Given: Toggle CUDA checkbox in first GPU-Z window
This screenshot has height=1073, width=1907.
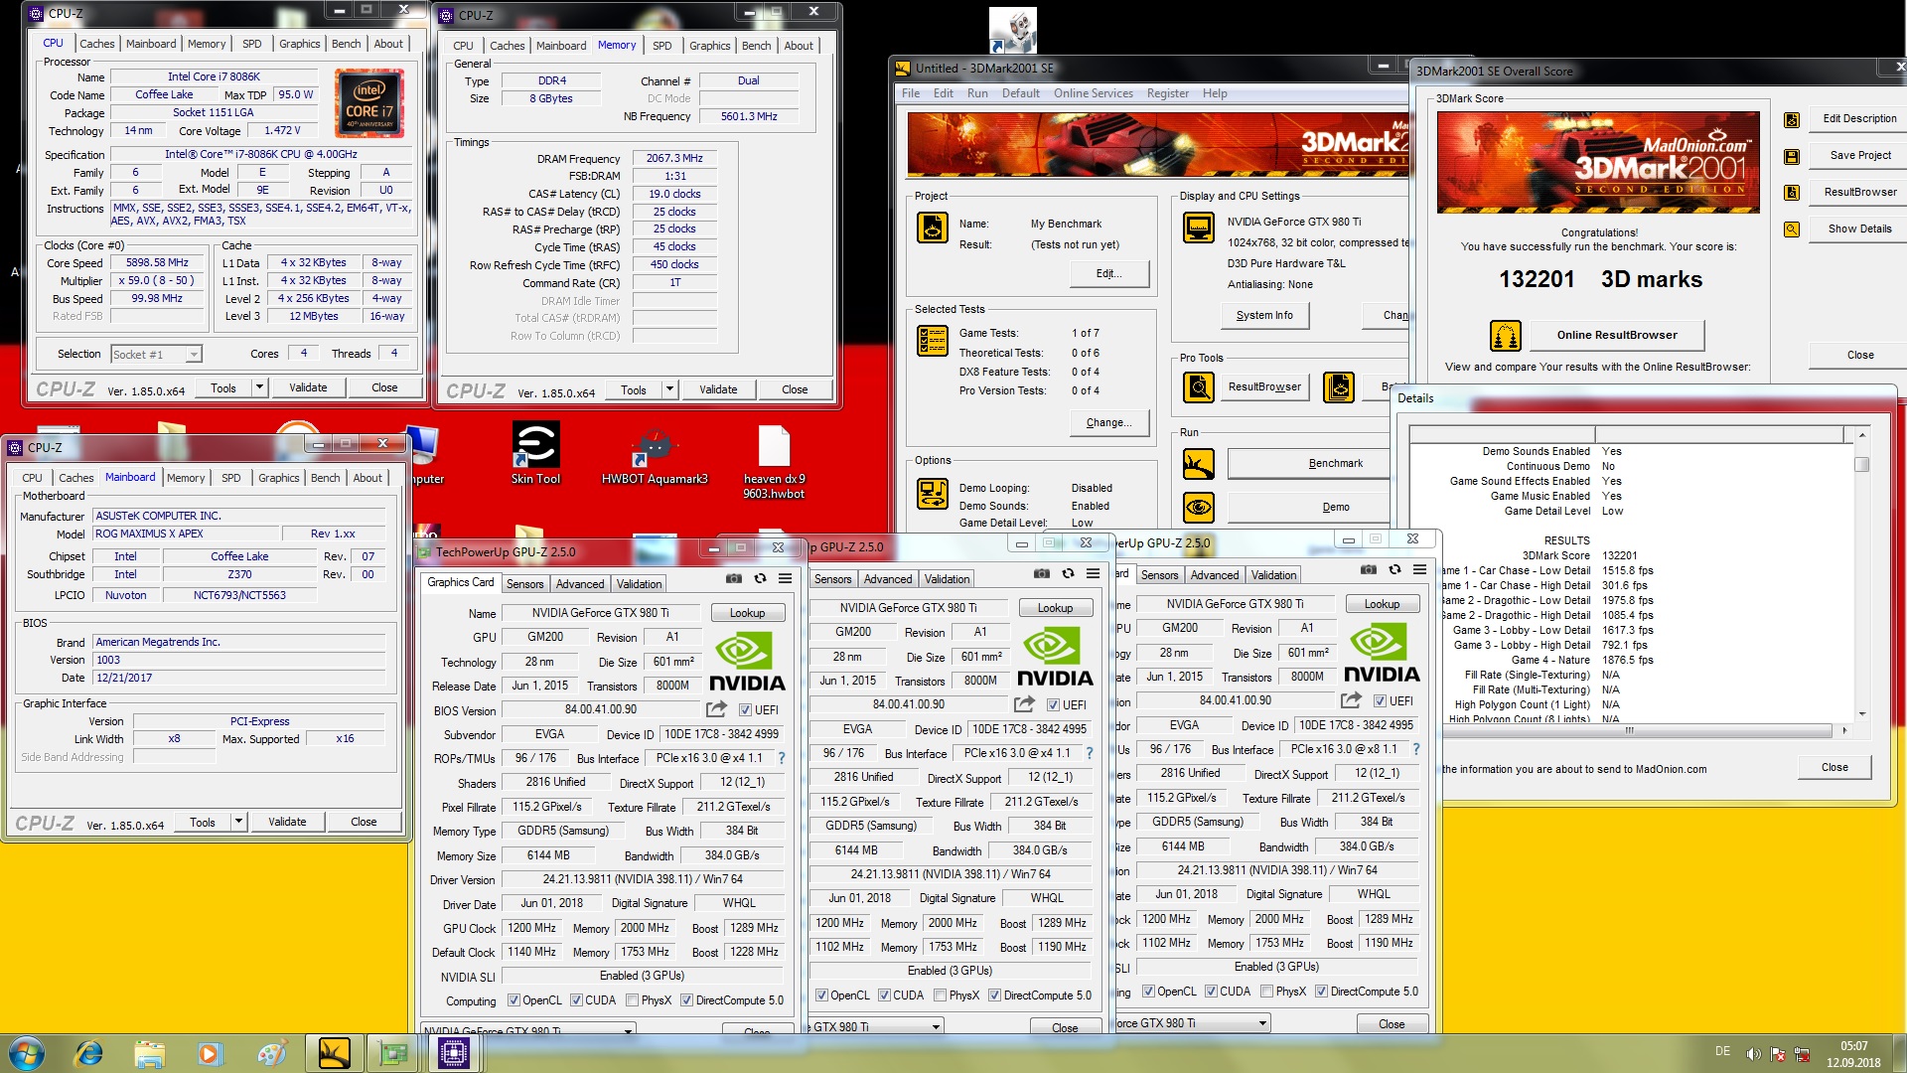Looking at the screenshot, I should pos(576,1000).
